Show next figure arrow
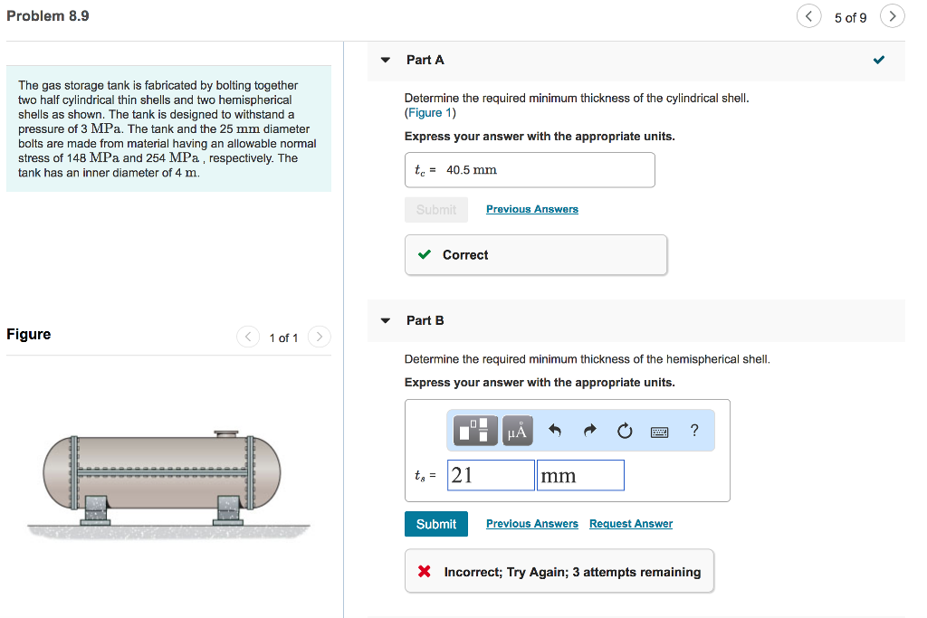The image size is (927, 618). [x=320, y=338]
